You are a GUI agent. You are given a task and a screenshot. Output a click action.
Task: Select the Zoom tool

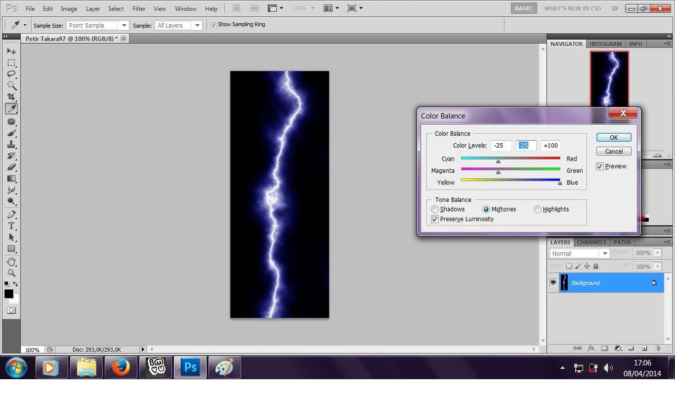11,273
